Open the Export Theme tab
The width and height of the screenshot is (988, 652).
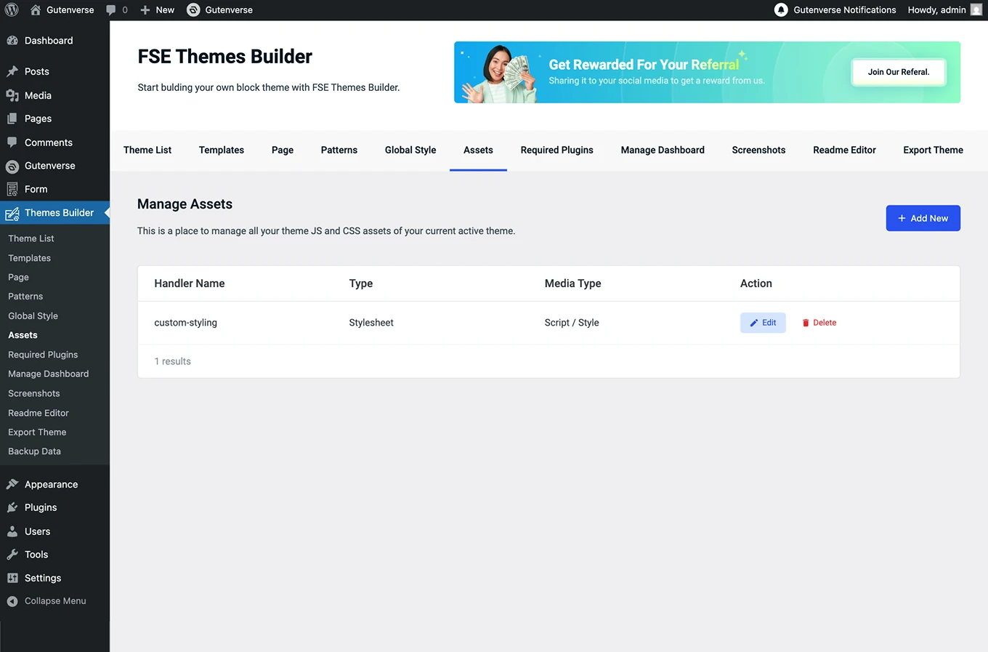pyautogui.click(x=933, y=150)
